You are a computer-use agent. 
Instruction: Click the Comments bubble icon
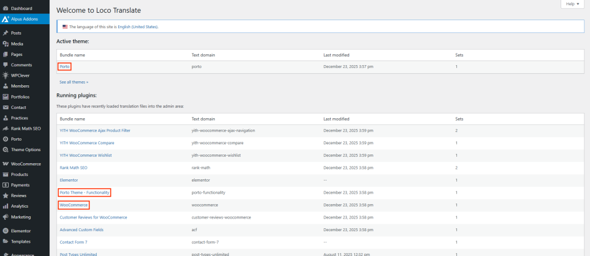tap(5, 65)
